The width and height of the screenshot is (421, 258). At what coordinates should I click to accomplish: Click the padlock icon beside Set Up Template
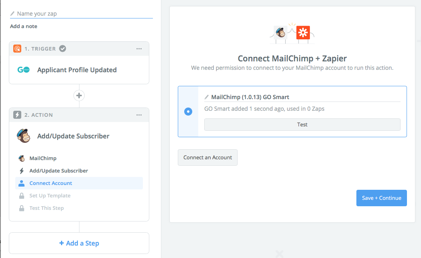click(22, 196)
